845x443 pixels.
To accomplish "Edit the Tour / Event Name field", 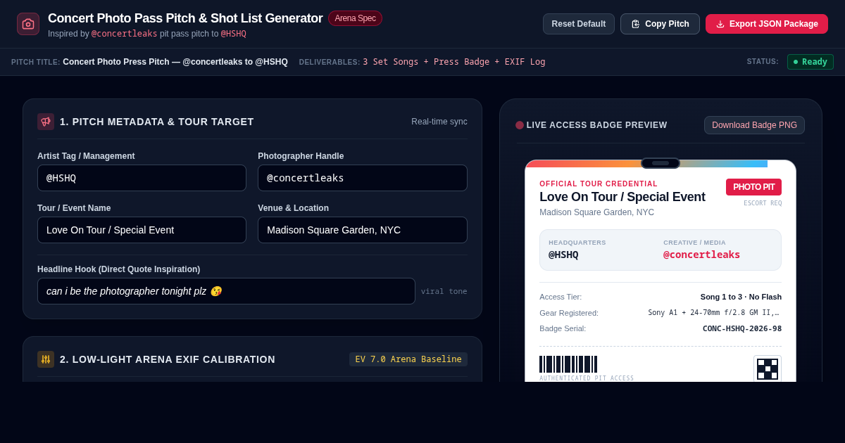I will (x=142, y=230).
